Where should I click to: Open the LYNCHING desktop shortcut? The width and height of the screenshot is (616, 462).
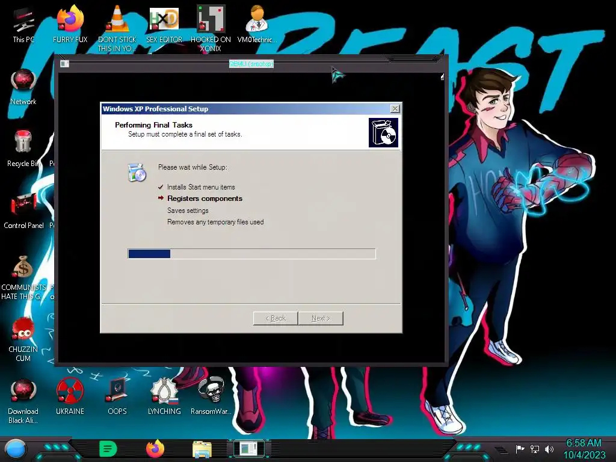(164, 397)
